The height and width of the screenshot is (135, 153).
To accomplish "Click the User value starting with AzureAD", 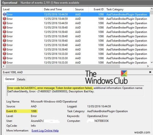I will pyautogui.click(x=45, y=121).
